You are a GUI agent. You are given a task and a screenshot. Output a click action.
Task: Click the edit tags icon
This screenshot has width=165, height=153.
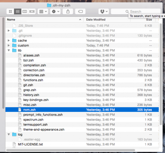[x=80, y=12]
